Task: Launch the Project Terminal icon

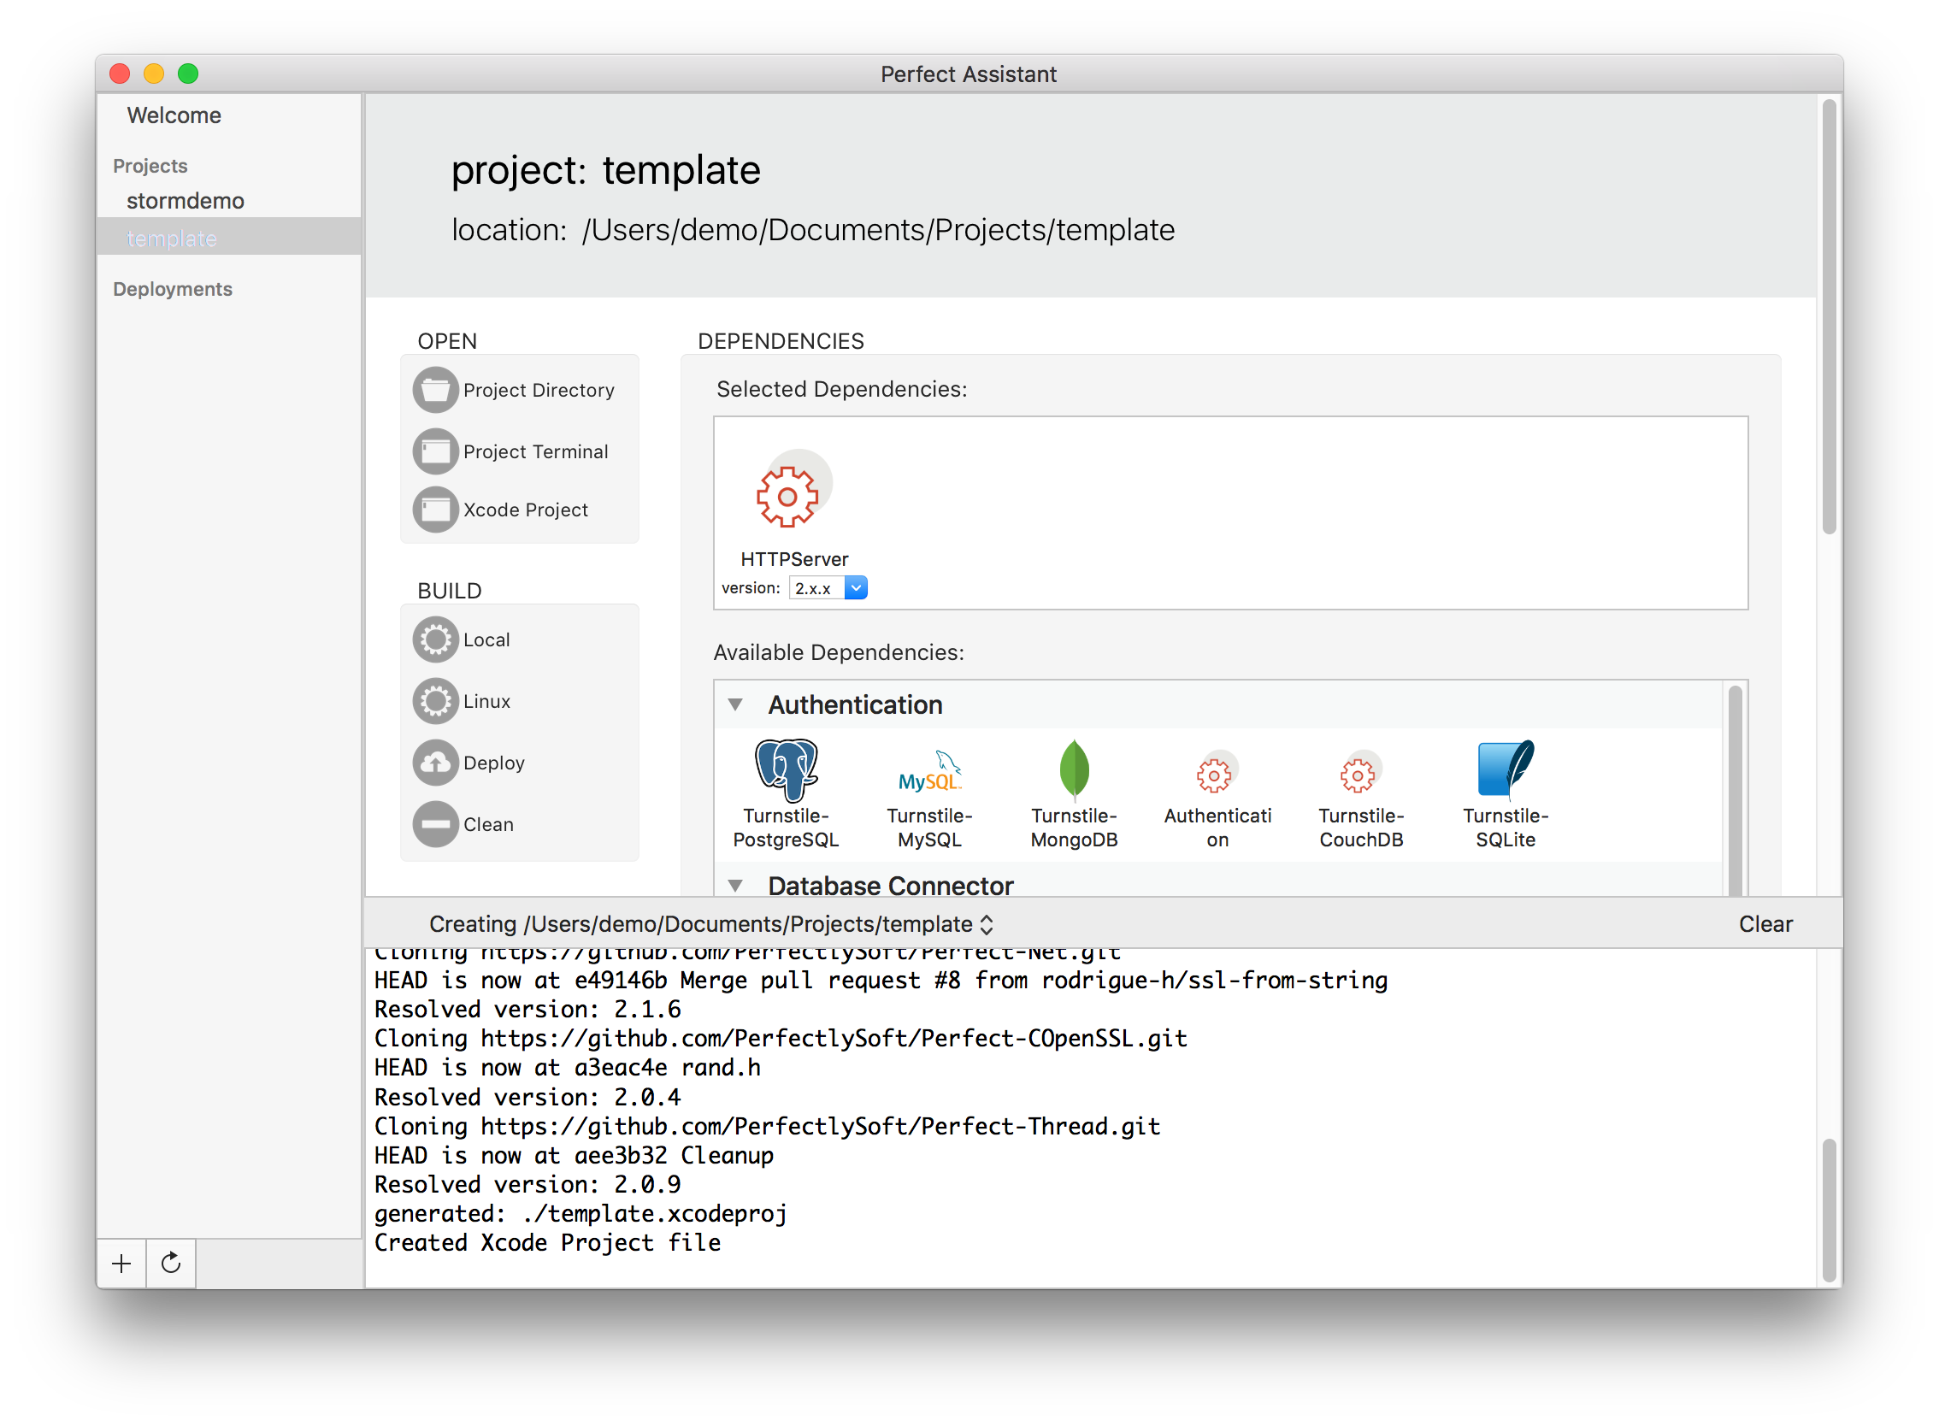Action: [435, 451]
